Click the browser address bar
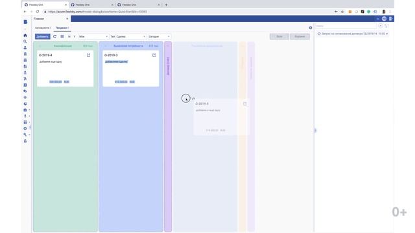Image resolution: width=415 pixels, height=233 pixels. pos(185,12)
